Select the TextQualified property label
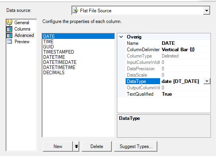 pos(140,94)
